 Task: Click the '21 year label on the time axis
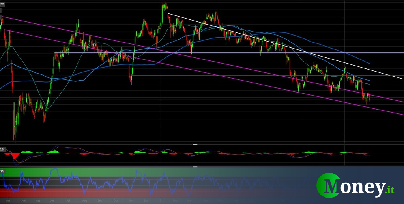(x=161, y=200)
